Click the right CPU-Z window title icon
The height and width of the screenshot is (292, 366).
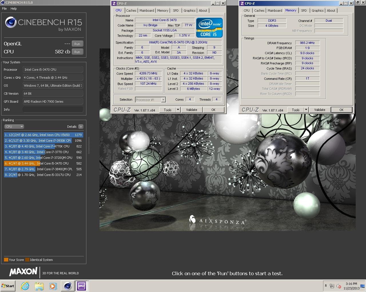click(242, 3)
